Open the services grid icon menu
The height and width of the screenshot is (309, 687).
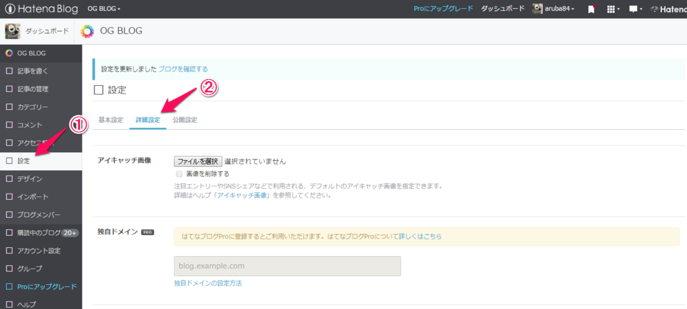pos(613,9)
